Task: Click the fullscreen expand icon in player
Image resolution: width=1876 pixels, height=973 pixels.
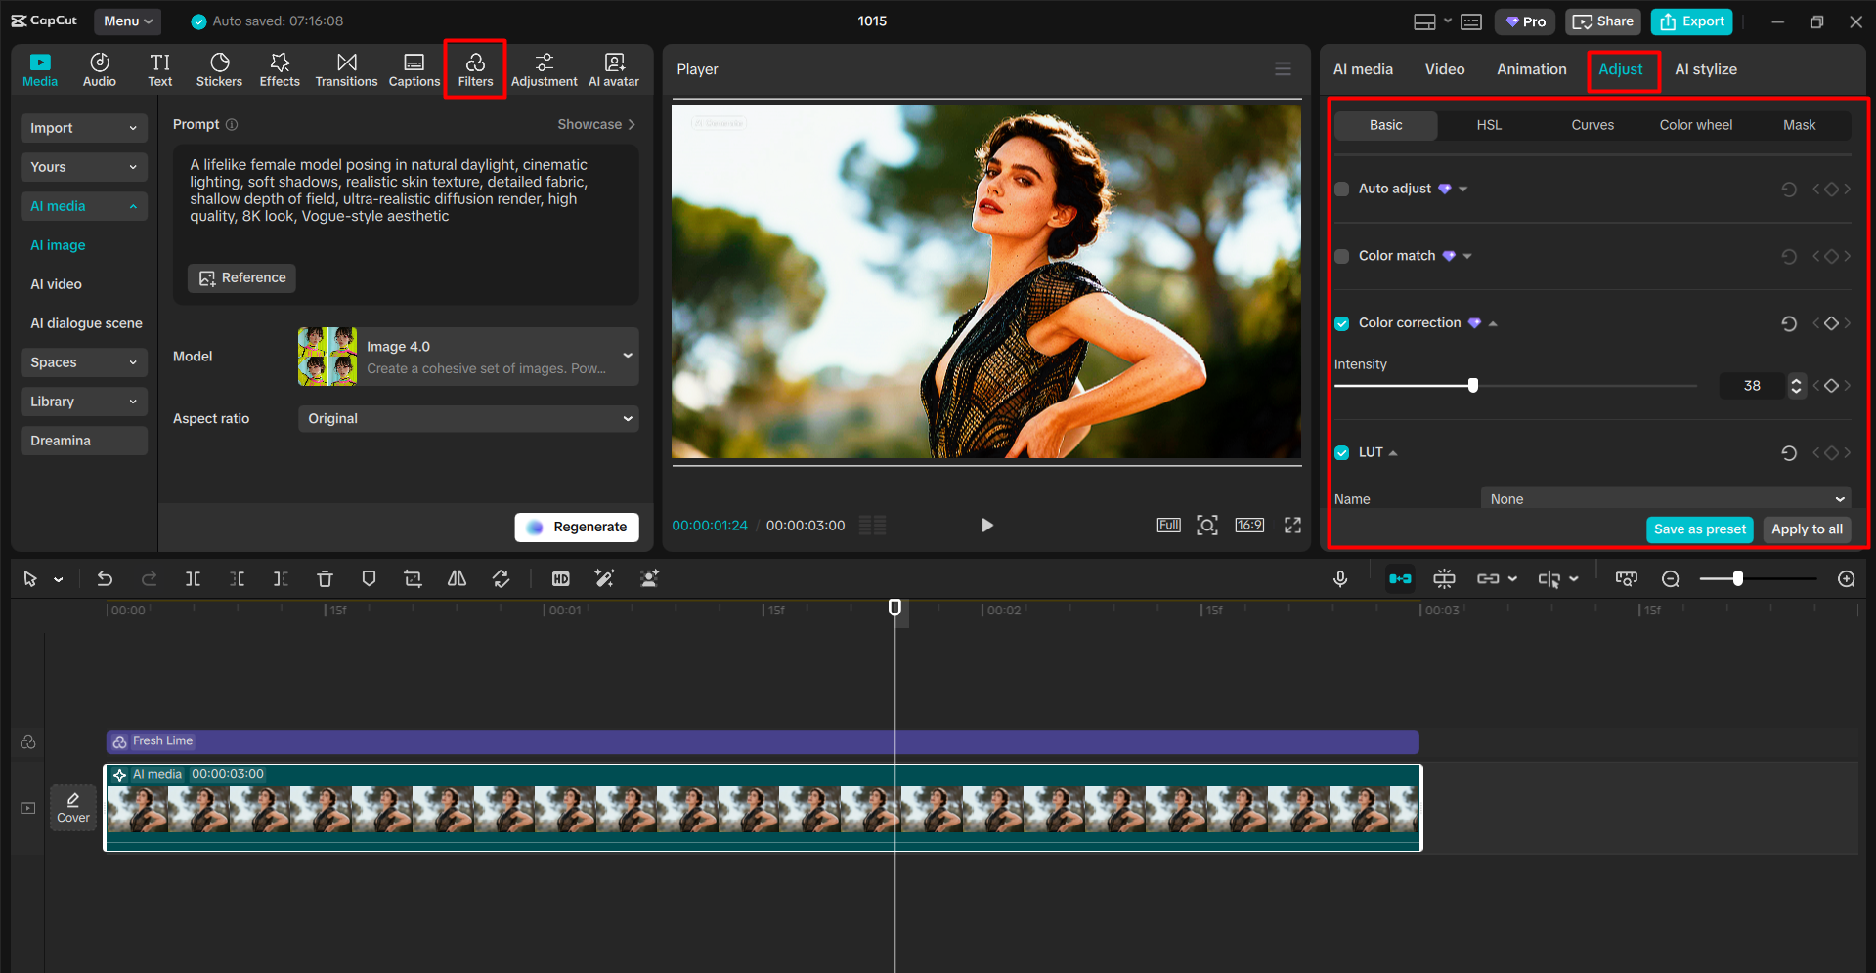Action: 1292,526
